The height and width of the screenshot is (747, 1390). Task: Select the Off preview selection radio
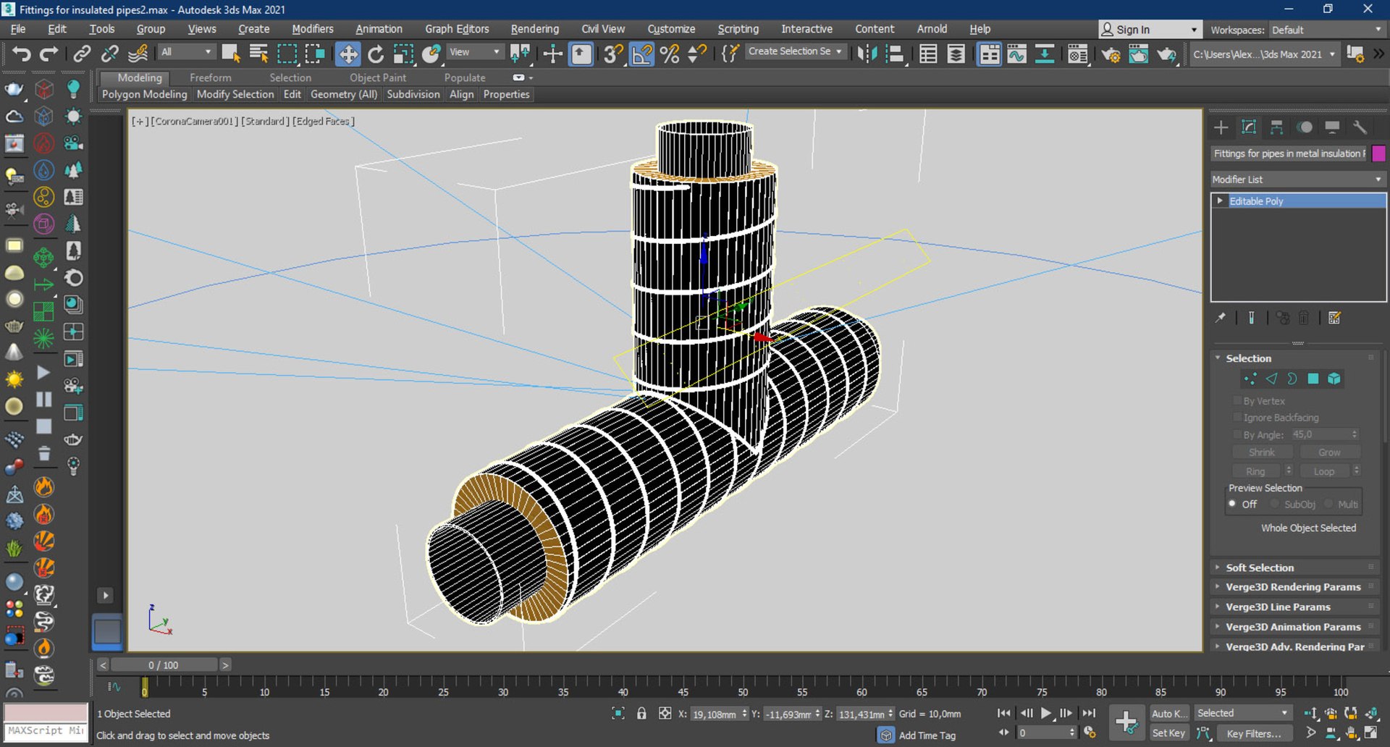1232,504
